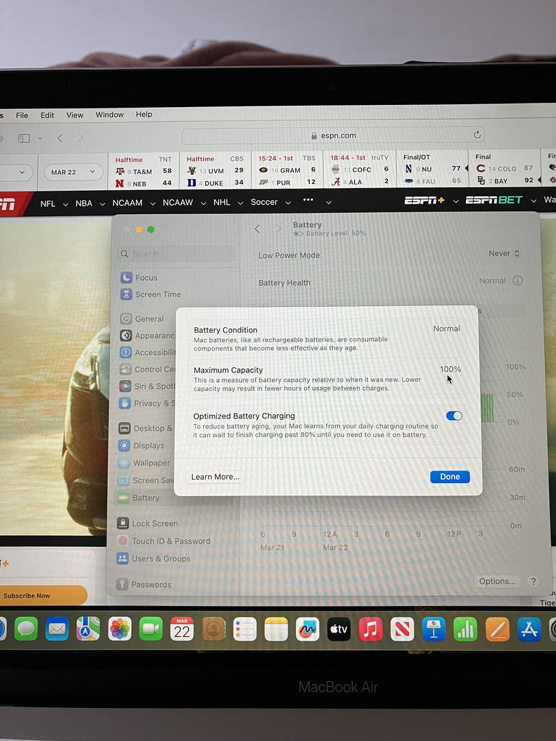Open the UVM vs DUKE score card
Image resolution: width=556 pixels, height=741 pixels.
click(215, 171)
